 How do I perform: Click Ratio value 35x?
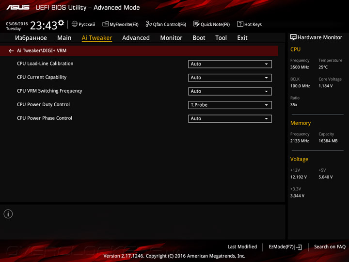coord(294,105)
